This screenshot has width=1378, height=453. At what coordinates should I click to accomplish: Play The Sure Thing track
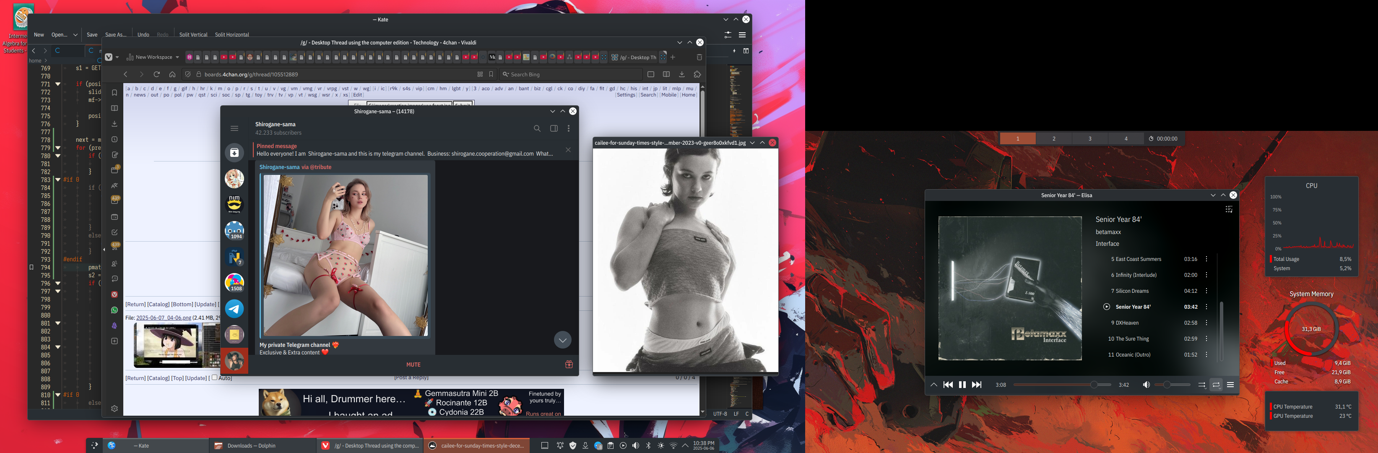click(x=1131, y=338)
